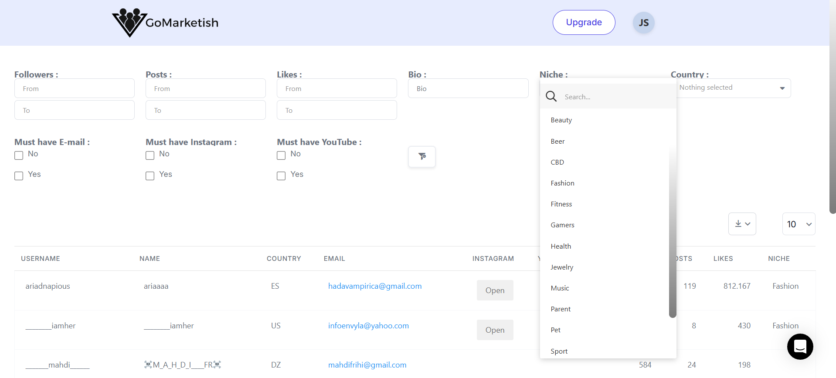Screen dimensions: 836x378
Task: Email mahdifrihi@gmail.com link
Action: (367, 365)
